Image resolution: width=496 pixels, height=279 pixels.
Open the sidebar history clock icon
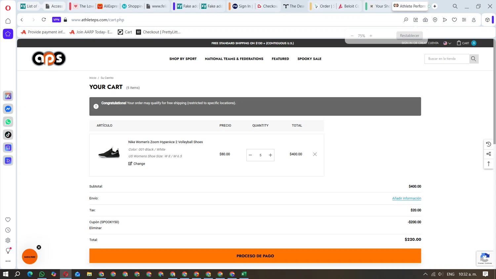[x=8, y=230]
